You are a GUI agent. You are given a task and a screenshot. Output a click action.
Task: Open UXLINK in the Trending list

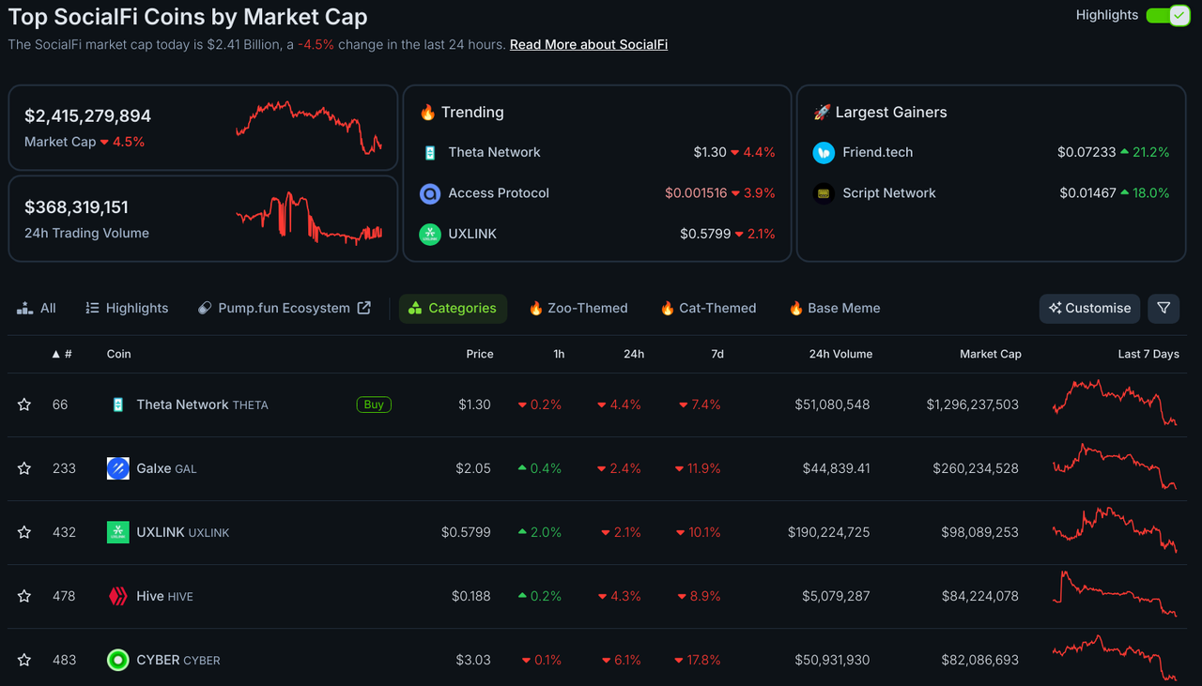click(472, 234)
